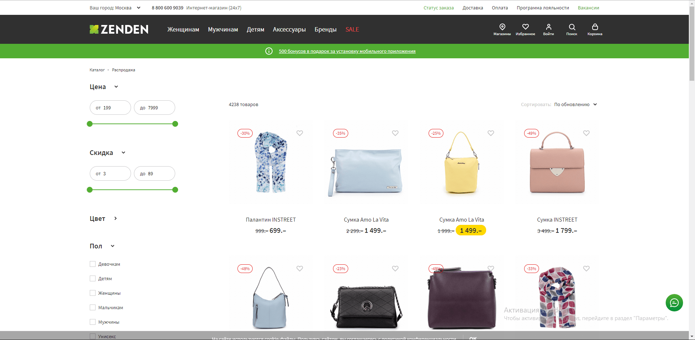This screenshot has width=695, height=340.
Task: Open the pink Сумка INSTREET product image
Action: (557, 163)
